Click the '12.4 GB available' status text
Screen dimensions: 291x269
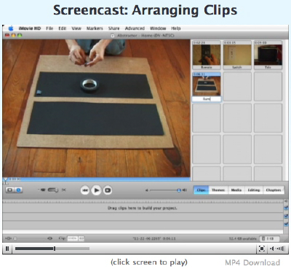click(243, 238)
